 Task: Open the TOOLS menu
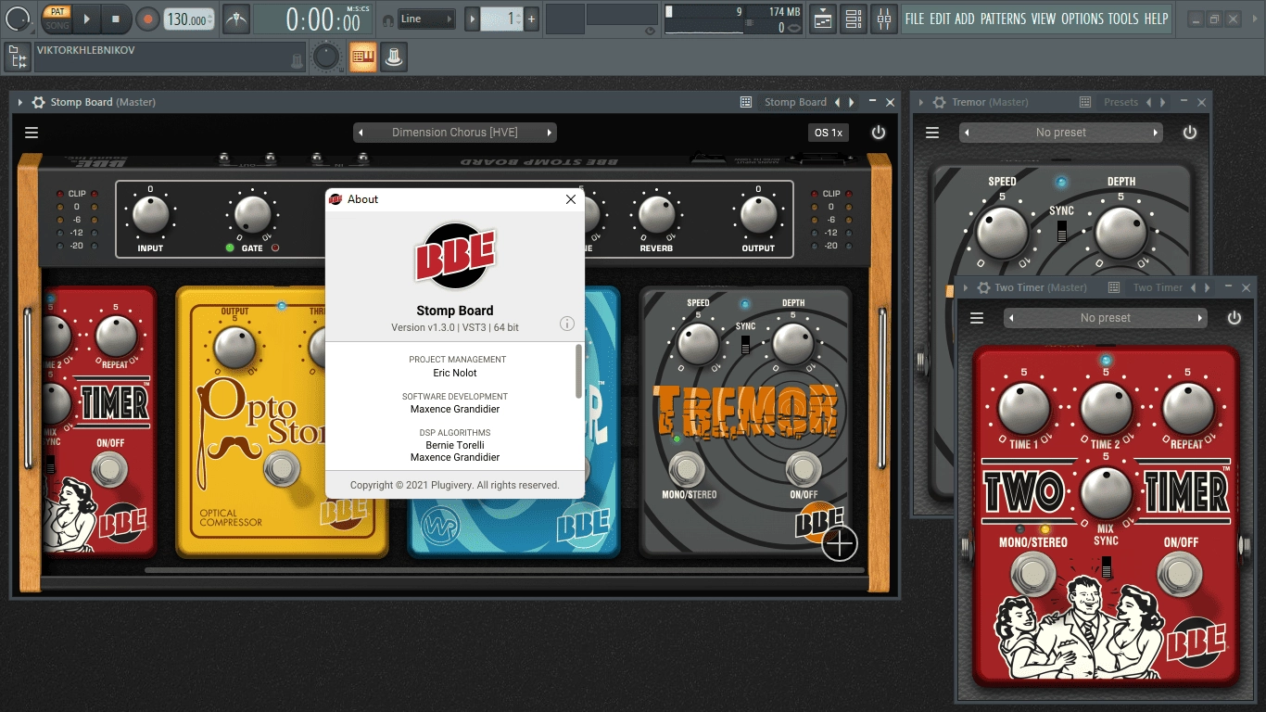pos(1123,19)
